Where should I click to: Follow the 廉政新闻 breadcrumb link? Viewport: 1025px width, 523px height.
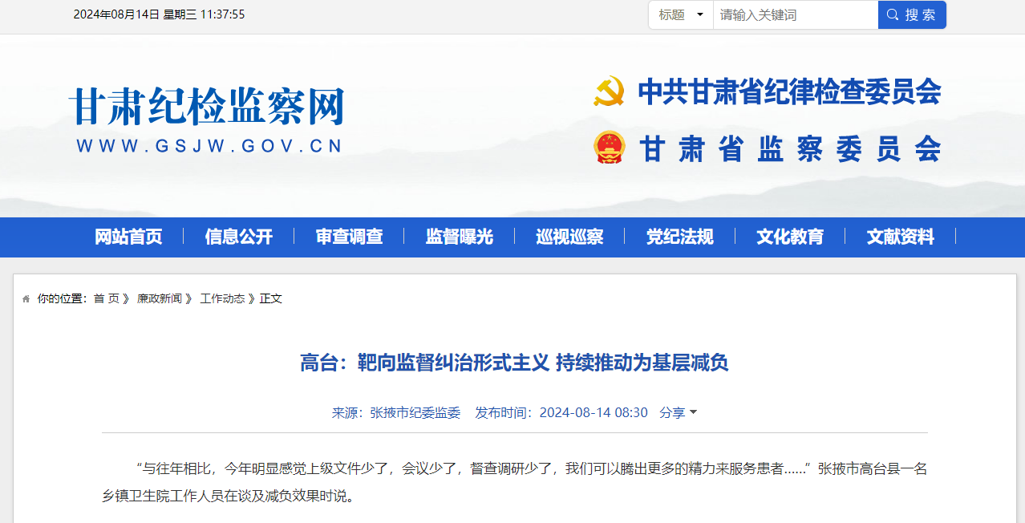159,298
